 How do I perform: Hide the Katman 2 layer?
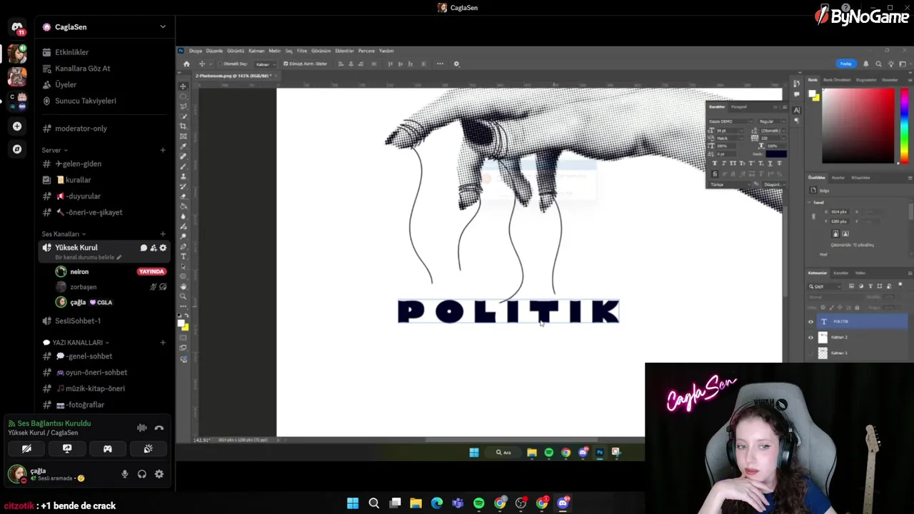(x=810, y=337)
